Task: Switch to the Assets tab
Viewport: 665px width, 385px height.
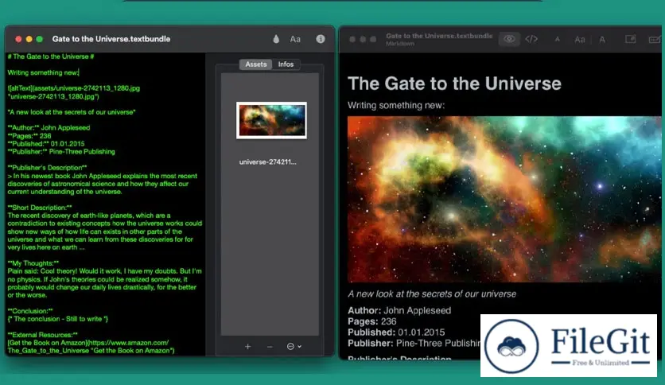Action: pos(255,64)
